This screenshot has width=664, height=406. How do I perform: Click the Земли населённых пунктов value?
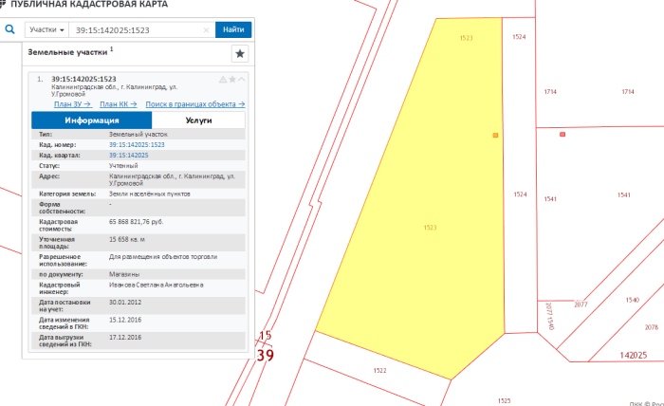click(150, 194)
